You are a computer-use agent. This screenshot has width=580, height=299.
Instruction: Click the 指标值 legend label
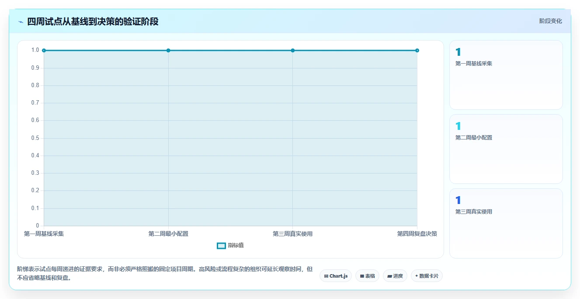236,245
